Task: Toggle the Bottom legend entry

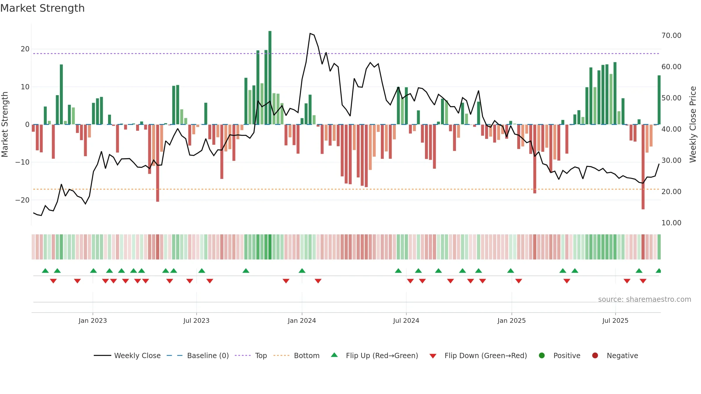Action: click(296, 355)
